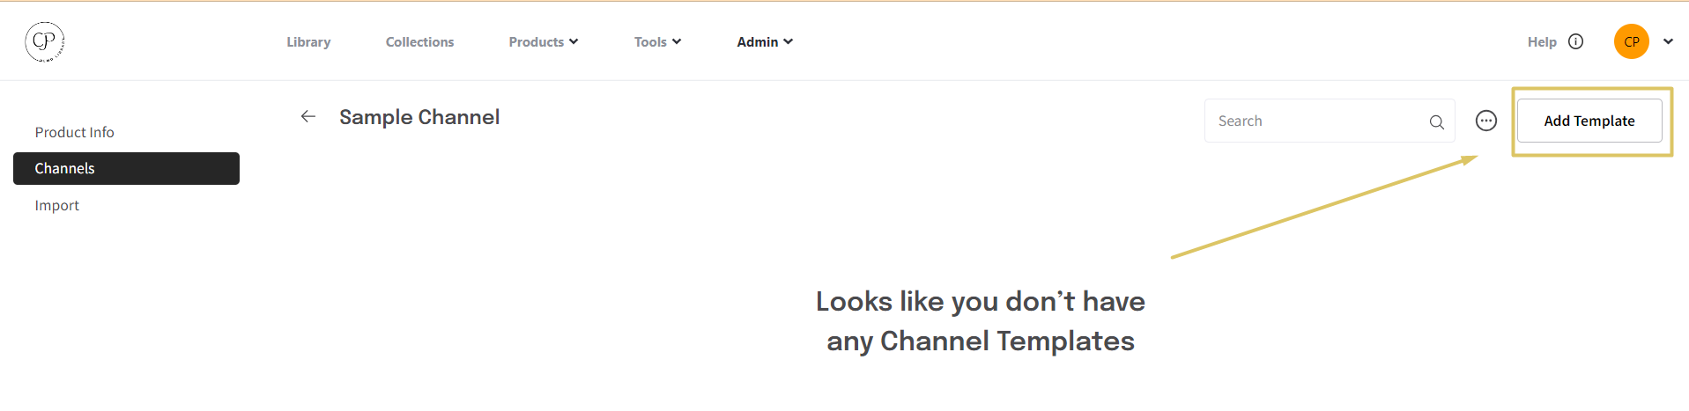Navigate to Collections
This screenshot has width=1689, height=411.
(x=419, y=41)
